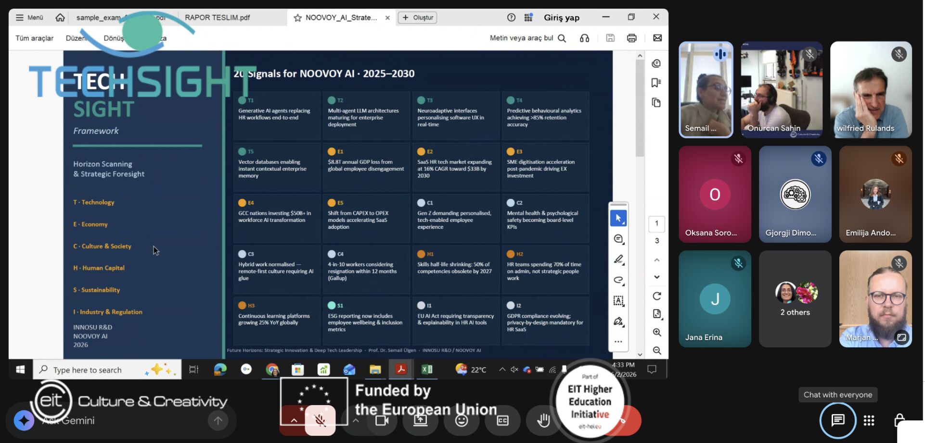Click the Oluştur create button
Viewport: 925px width, 443px height.
point(418,17)
